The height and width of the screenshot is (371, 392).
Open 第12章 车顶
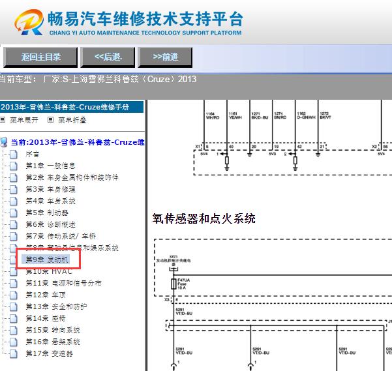[46, 295]
